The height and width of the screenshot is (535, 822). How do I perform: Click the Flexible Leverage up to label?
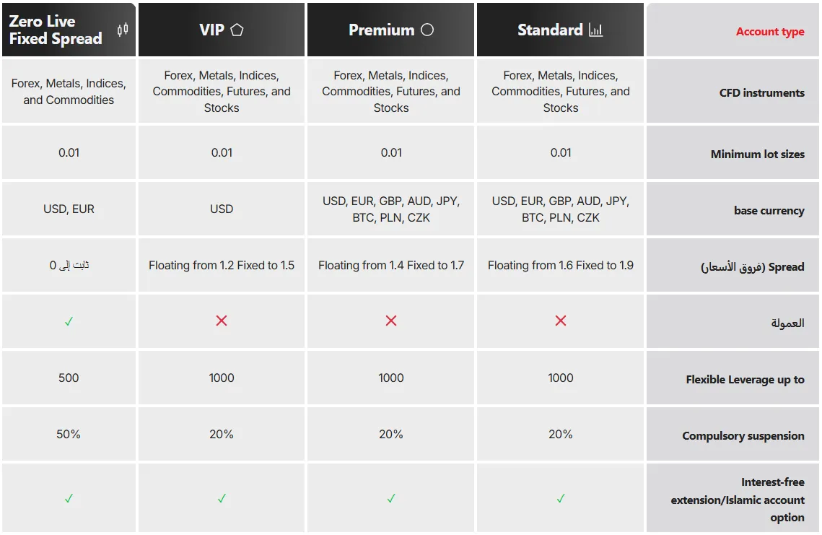coord(745,379)
